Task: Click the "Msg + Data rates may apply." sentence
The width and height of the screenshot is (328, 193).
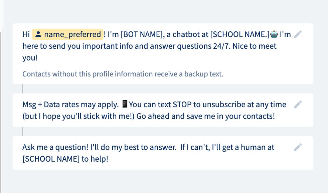Action: [71, 105]
